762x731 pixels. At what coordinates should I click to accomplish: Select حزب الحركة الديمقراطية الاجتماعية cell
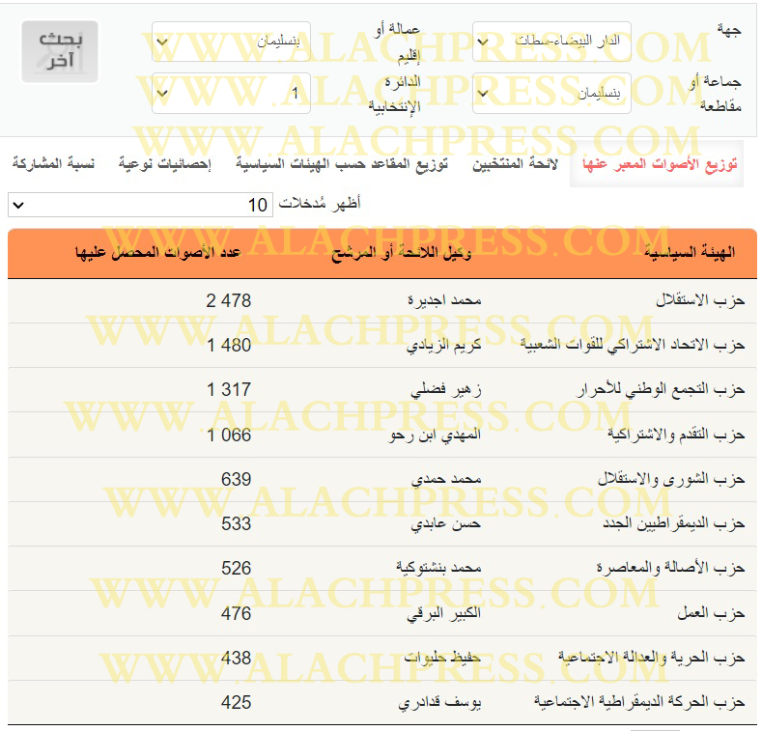(x=639, y=702)
